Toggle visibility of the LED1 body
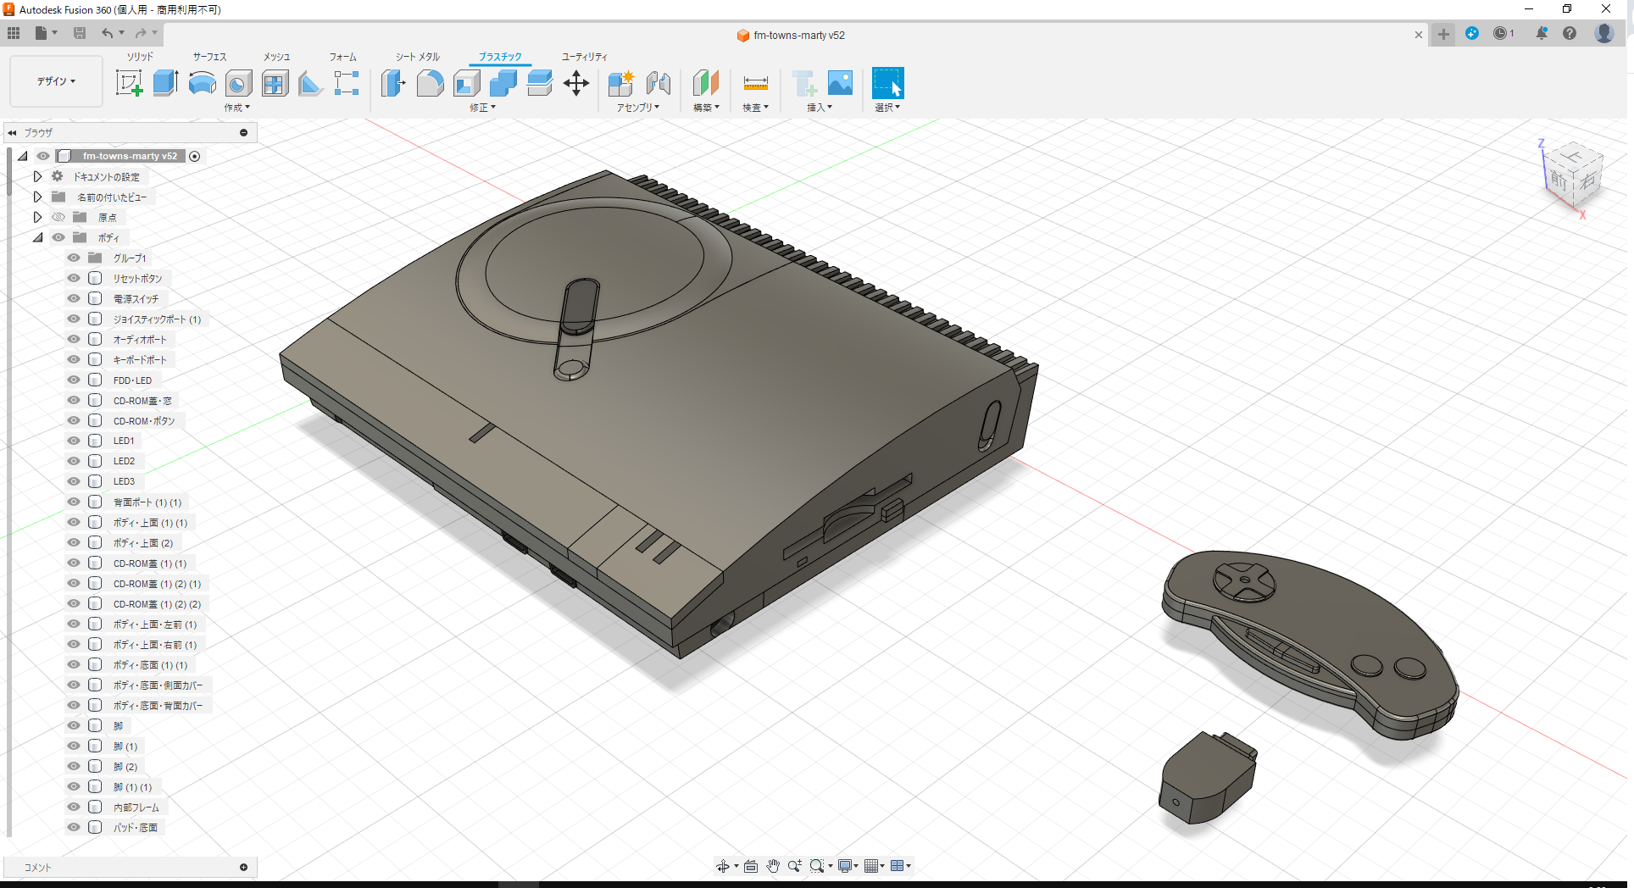 point(73,440)
